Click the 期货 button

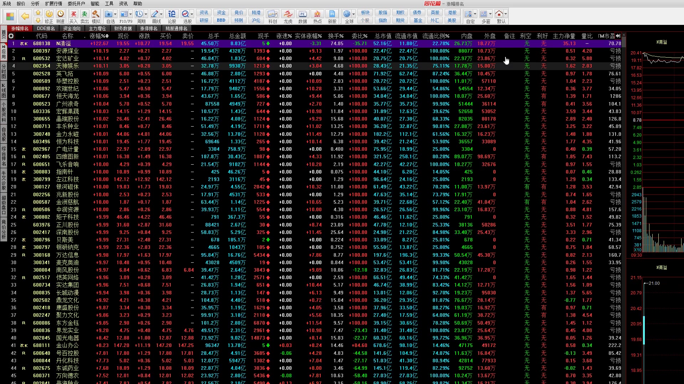[400, 20]
